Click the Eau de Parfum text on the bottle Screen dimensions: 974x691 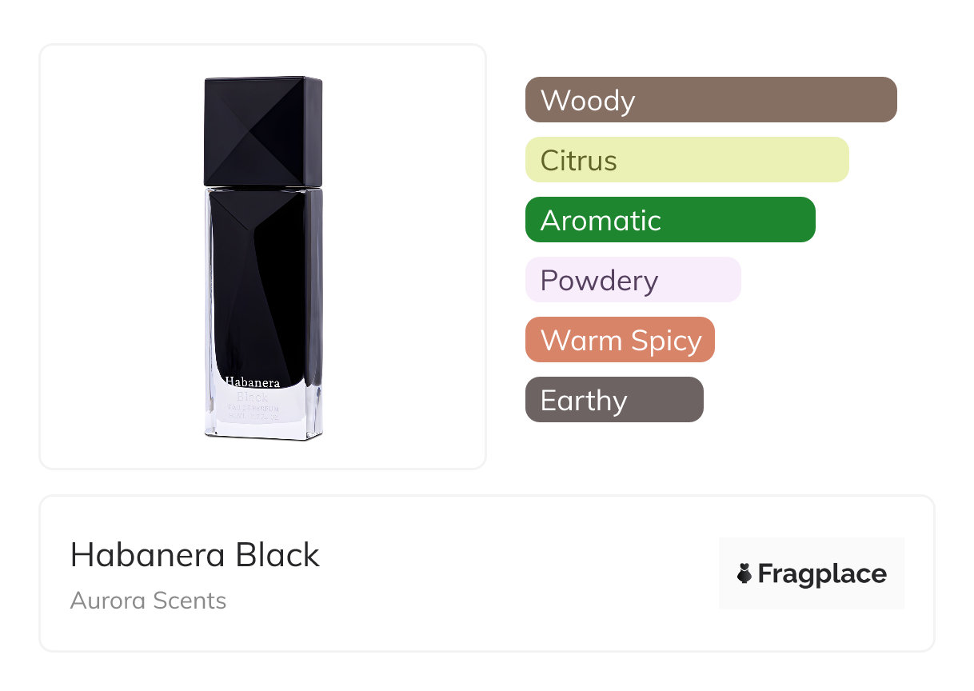tap(252, 408)
